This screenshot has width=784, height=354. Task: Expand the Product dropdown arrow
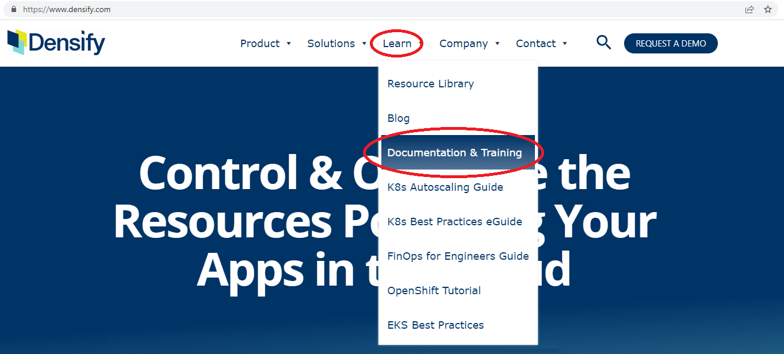(x=289, y=44)
